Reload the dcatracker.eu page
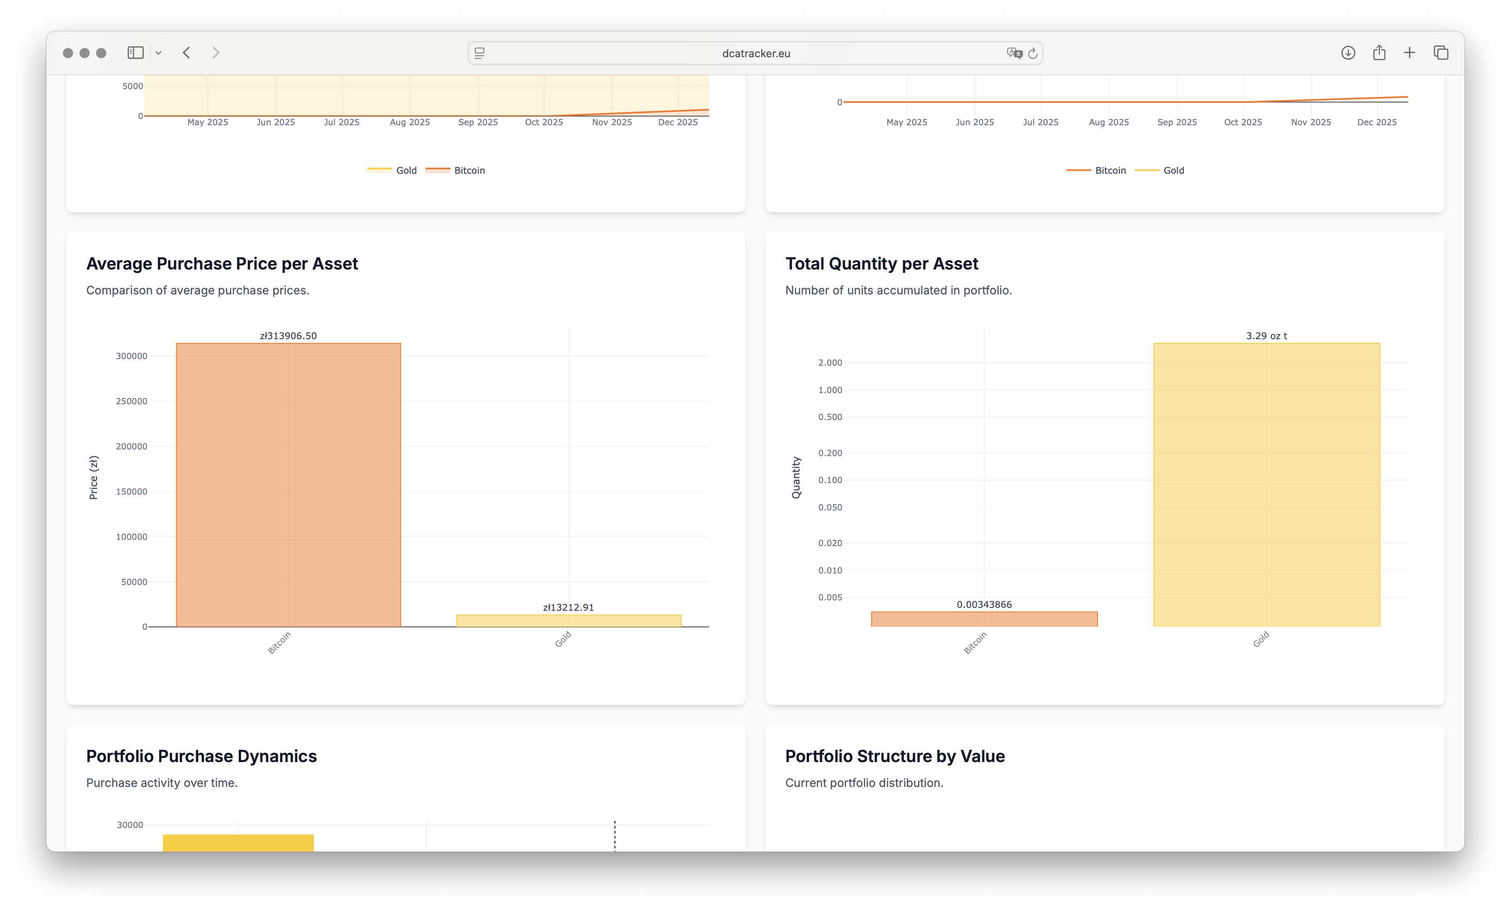Image resolution: width=1511 pixels, height=913 pixels. point(1033,53)
